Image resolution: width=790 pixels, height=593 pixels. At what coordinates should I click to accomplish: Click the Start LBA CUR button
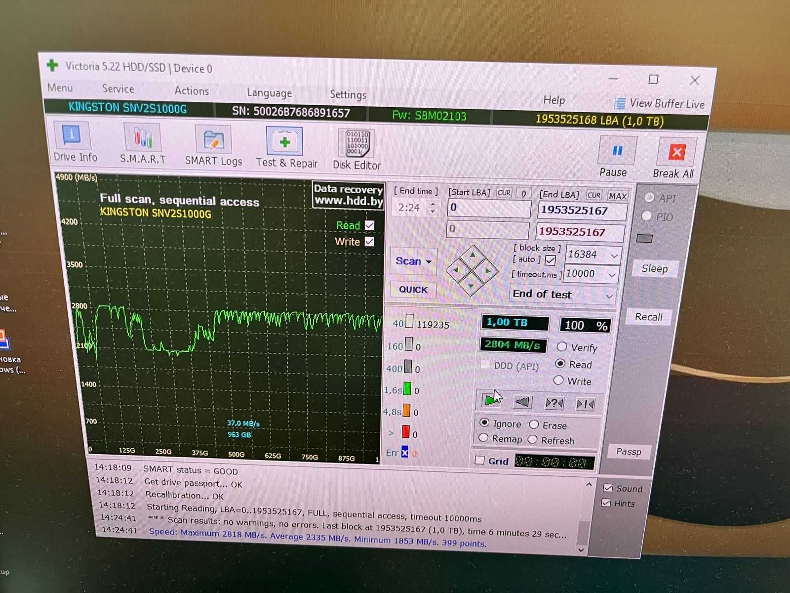[504, 193]
